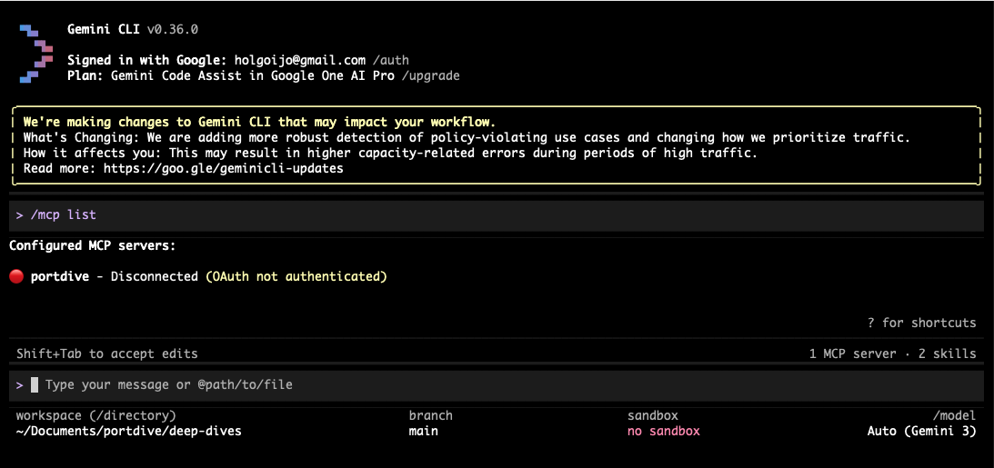This screenshot has width=994, height=468.
Task: Click the 'portdive' server name
Action: click(x=60, y=277)
